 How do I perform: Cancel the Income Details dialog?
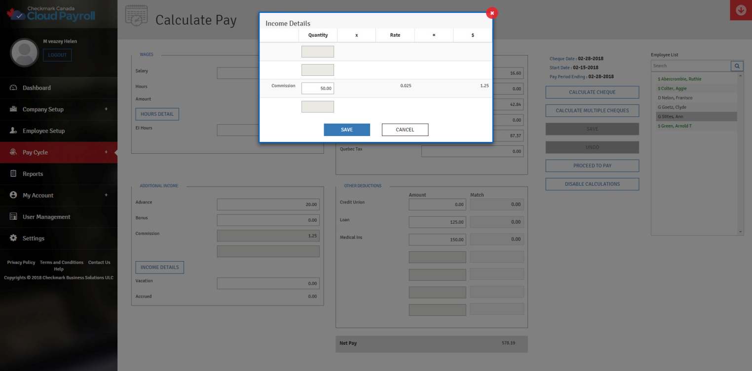[x=405, y=130]
